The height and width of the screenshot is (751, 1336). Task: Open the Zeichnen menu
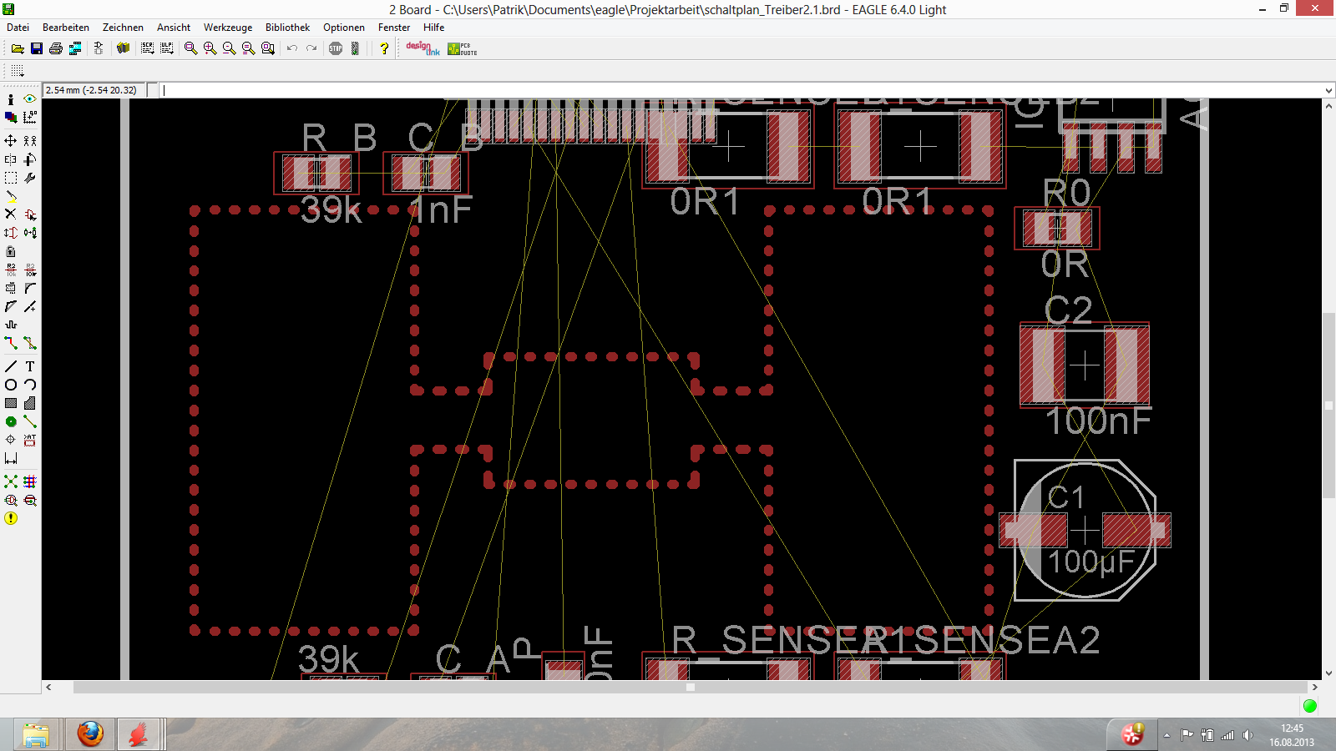[x=123, y=28]
